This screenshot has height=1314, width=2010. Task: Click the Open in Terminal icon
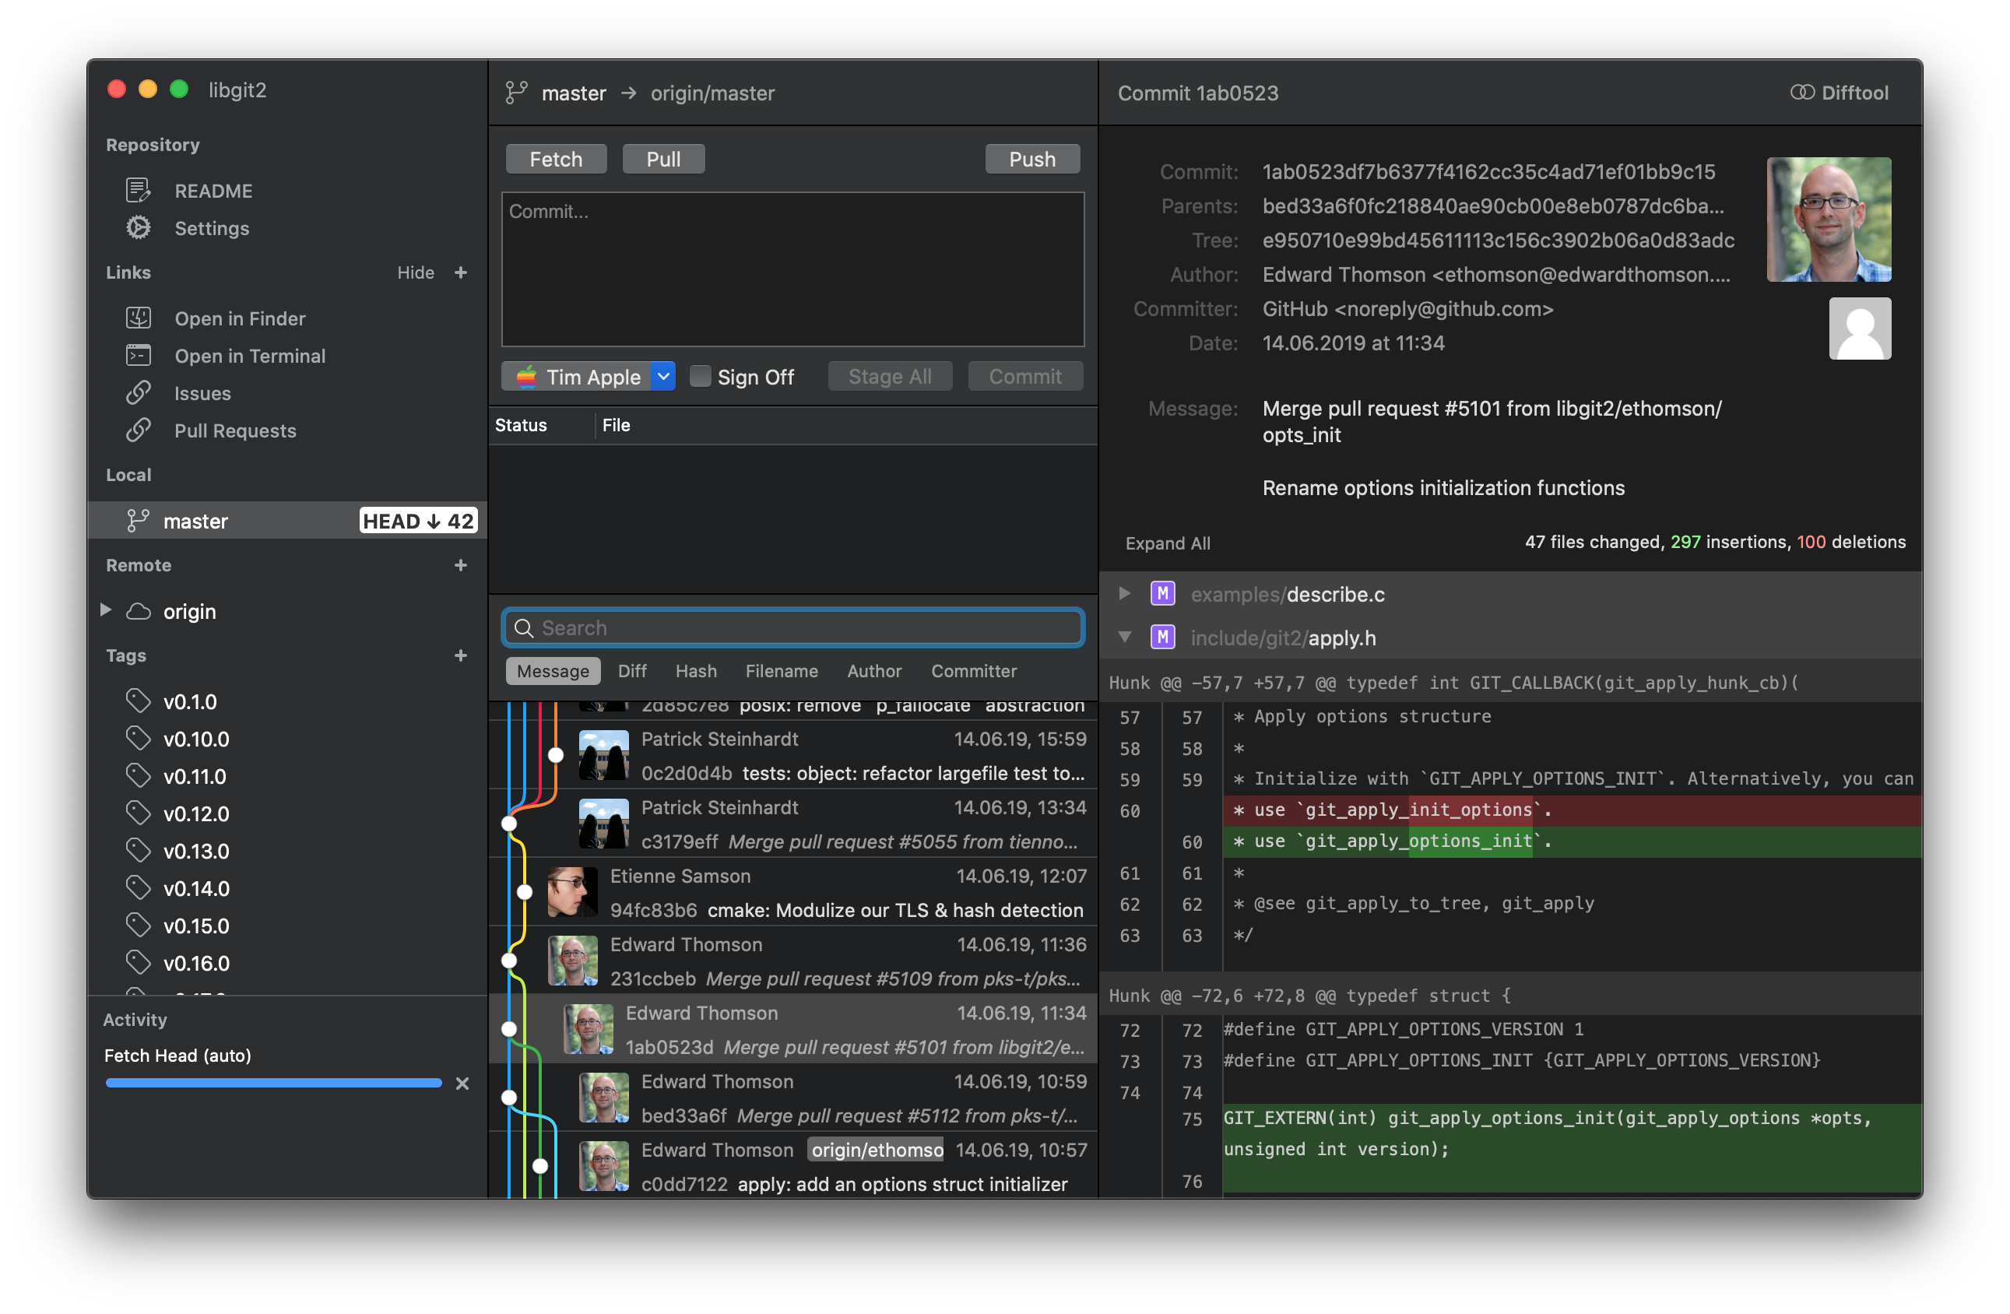[x=139, y=356]
